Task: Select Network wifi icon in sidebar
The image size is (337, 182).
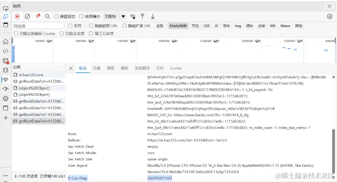Action: (x=6, y=79)
